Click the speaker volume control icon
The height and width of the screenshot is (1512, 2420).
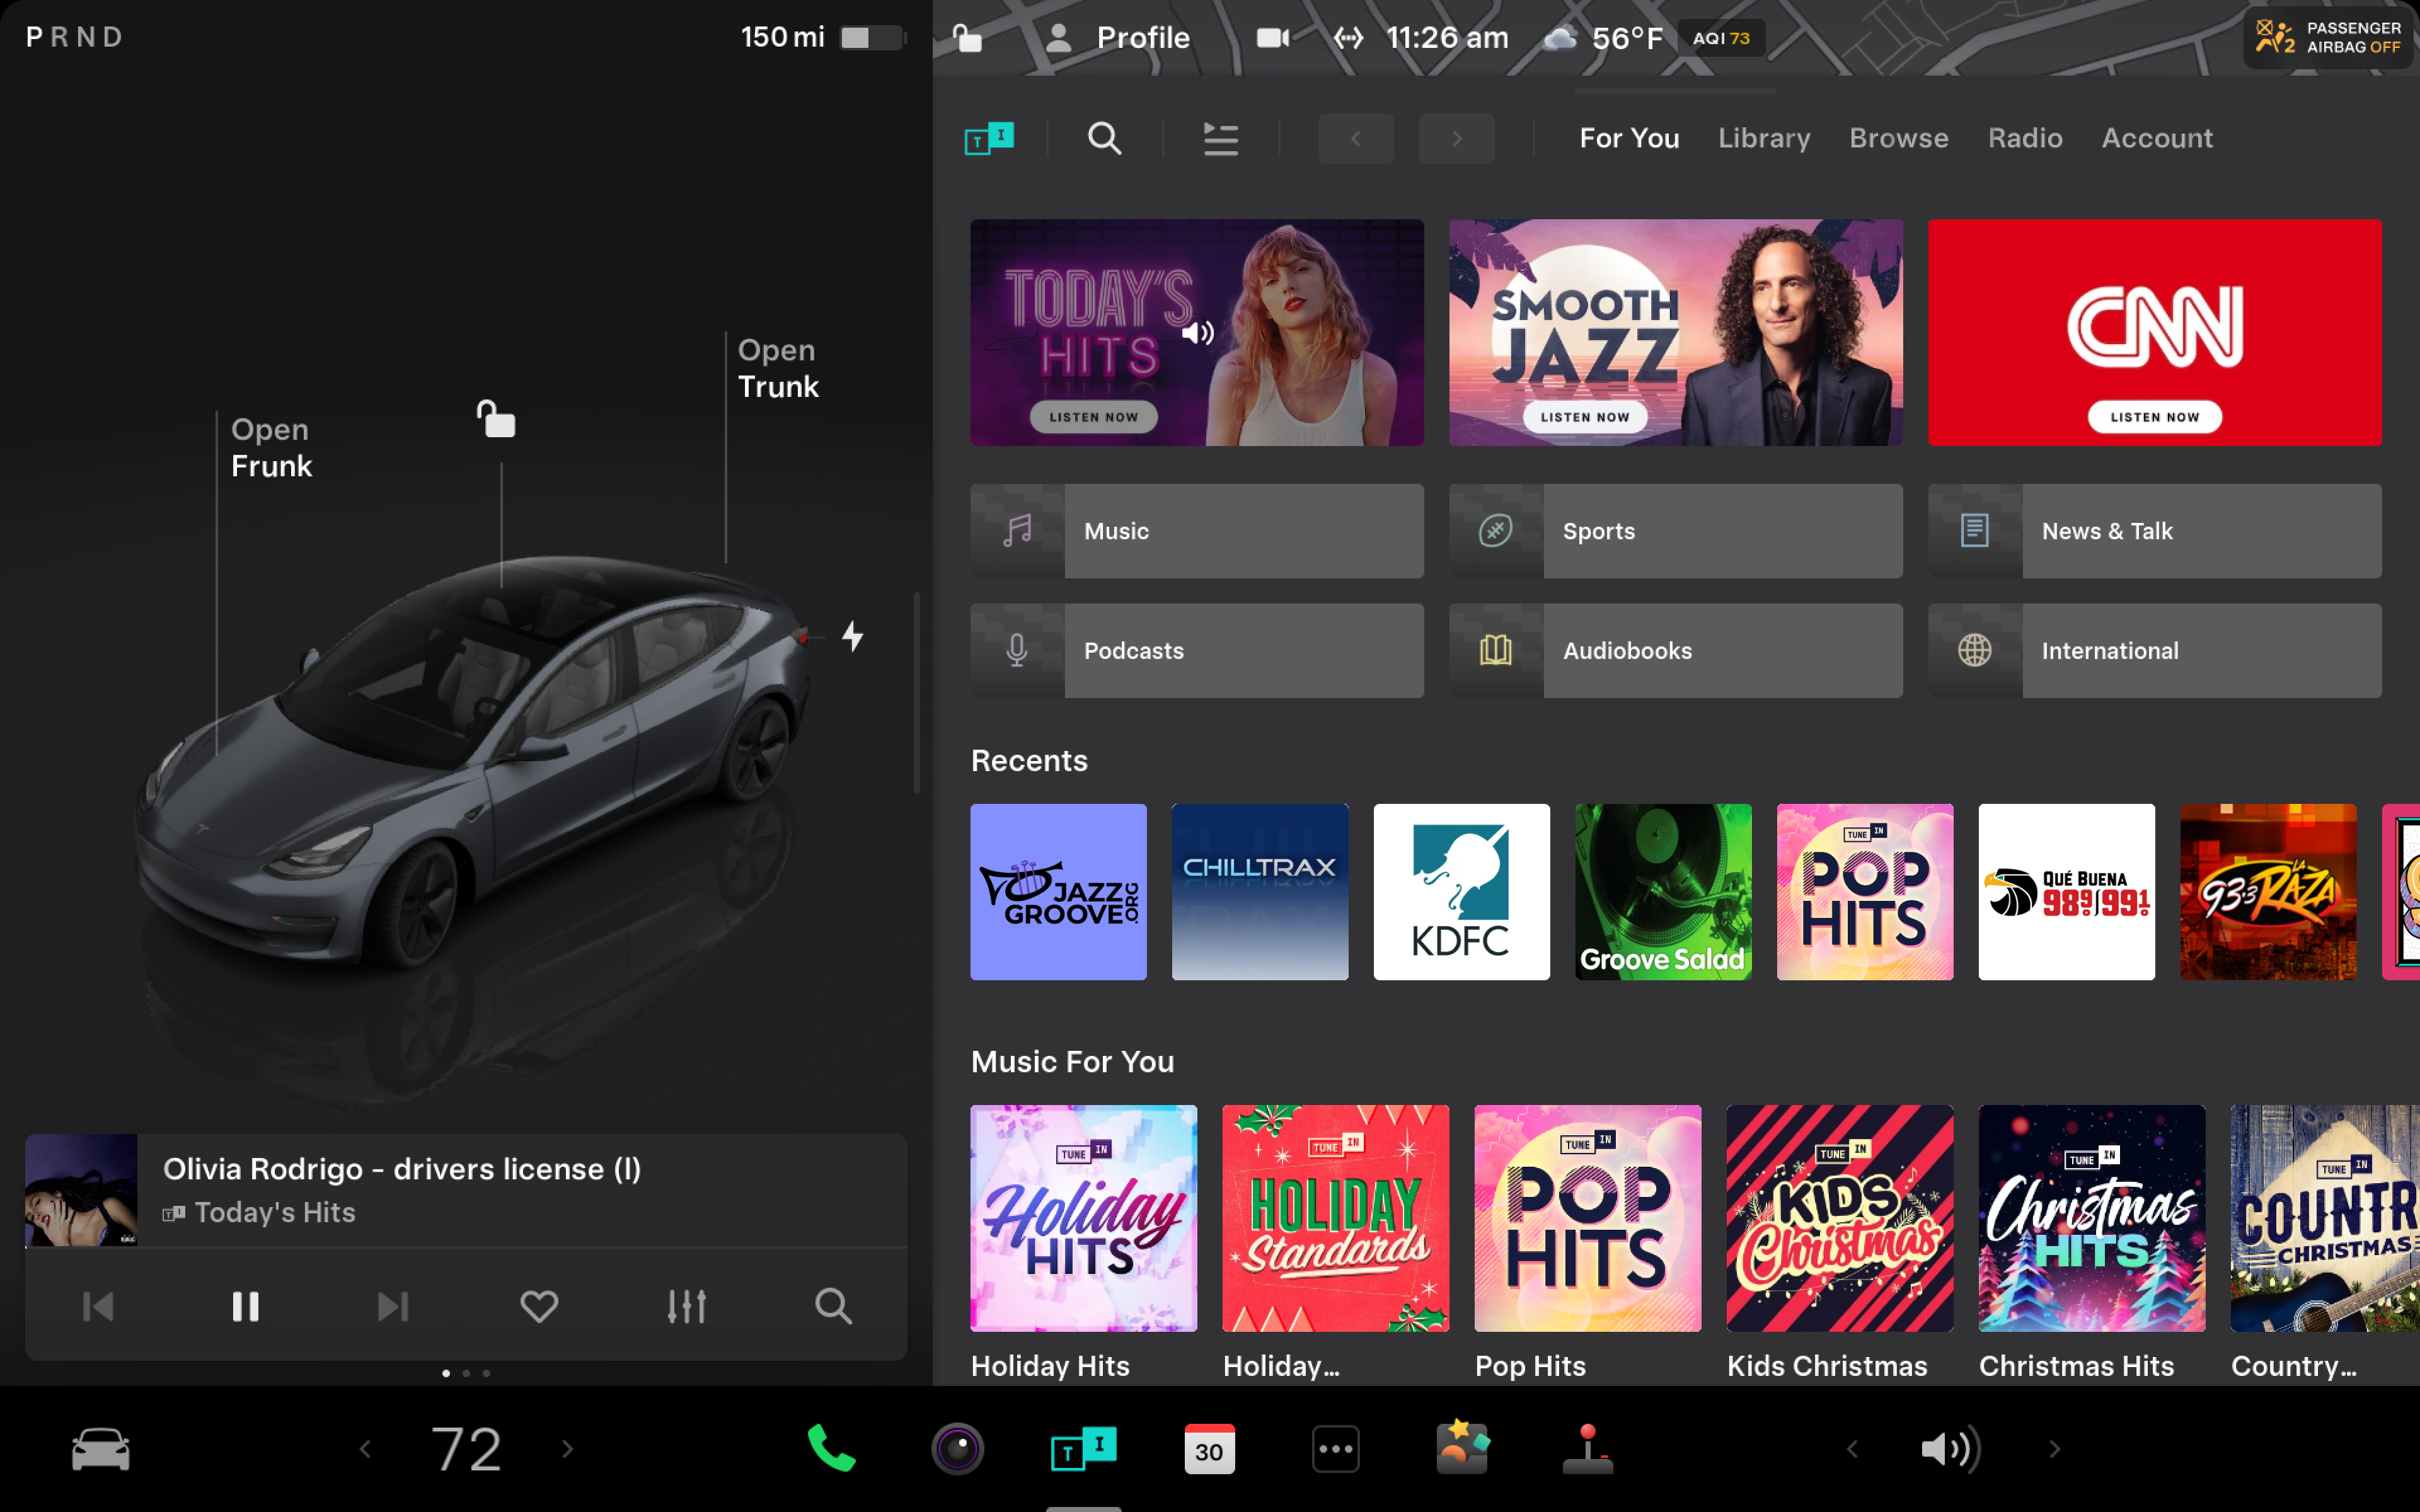(1949, 1448)
